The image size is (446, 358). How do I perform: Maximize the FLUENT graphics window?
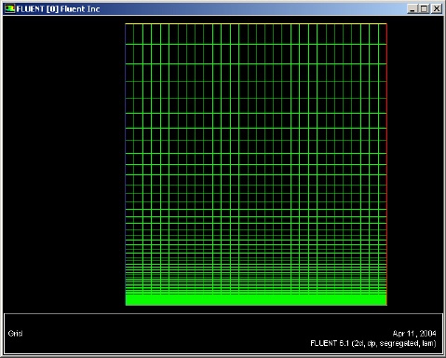click(424, 8)
